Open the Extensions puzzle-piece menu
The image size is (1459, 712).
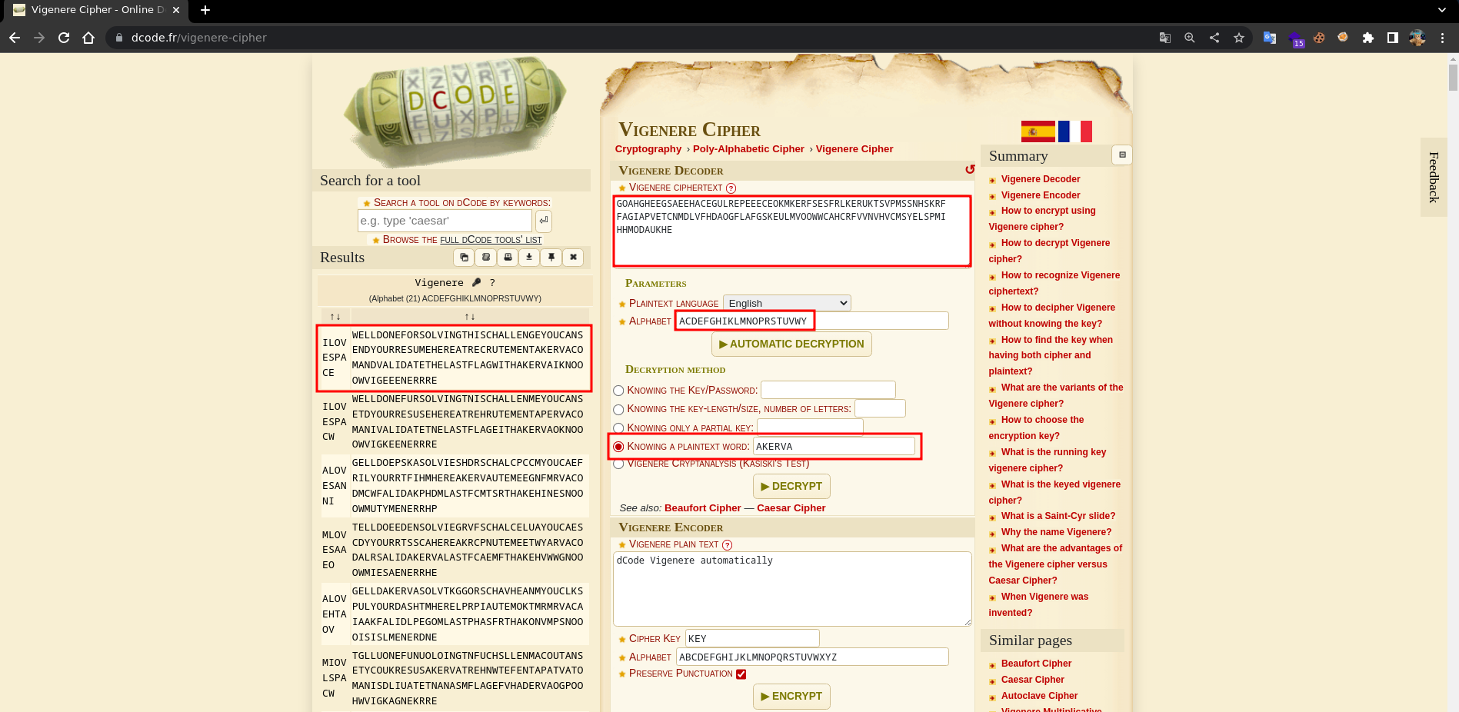(x=1367, y=38)
